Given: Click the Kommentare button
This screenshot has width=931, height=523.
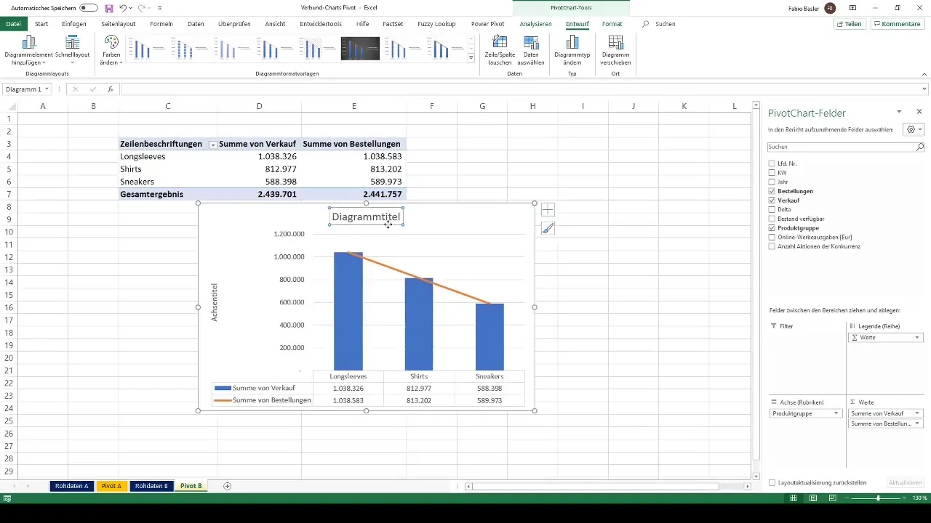Looking at the screenshot, I should point(897,24).
